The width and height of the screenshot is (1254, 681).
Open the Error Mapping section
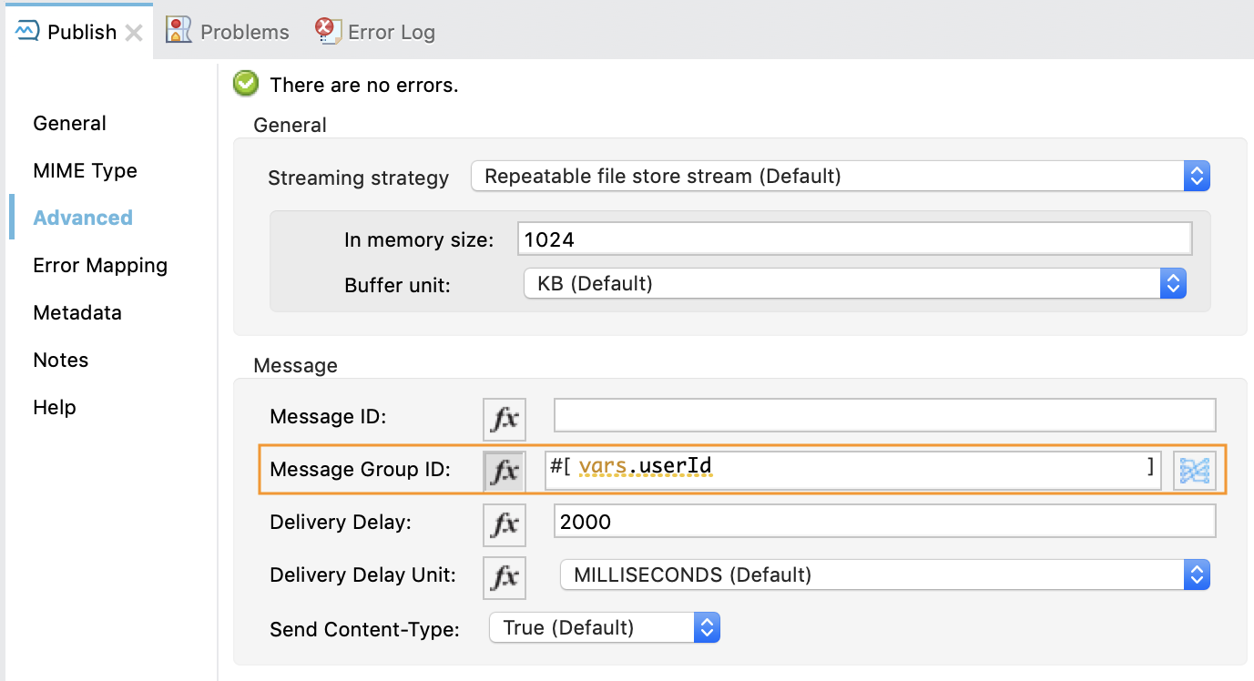pos(100,265)
